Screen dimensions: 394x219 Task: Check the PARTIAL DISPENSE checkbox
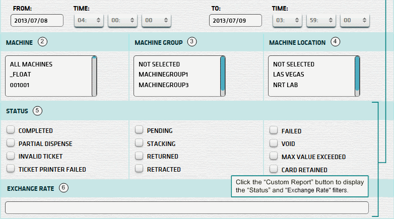11,142
